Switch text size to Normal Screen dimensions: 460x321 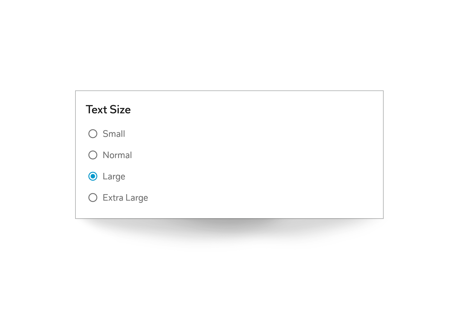click(x=93, y=155)
